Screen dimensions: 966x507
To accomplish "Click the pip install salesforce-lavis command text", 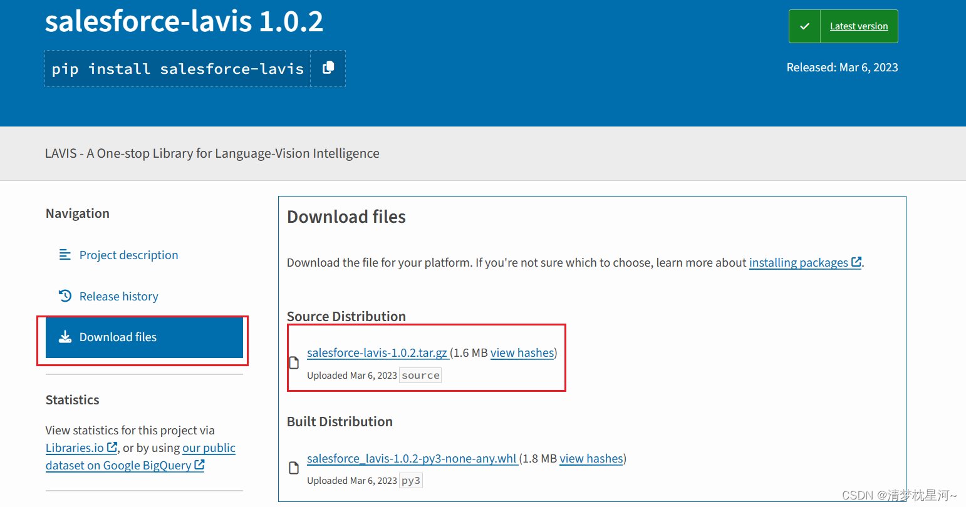I will coord(178,69).
